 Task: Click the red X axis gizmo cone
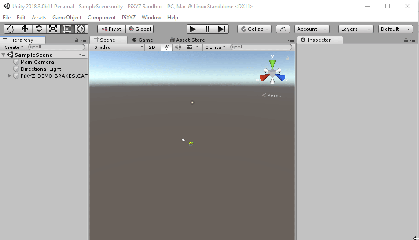point(264,77)
